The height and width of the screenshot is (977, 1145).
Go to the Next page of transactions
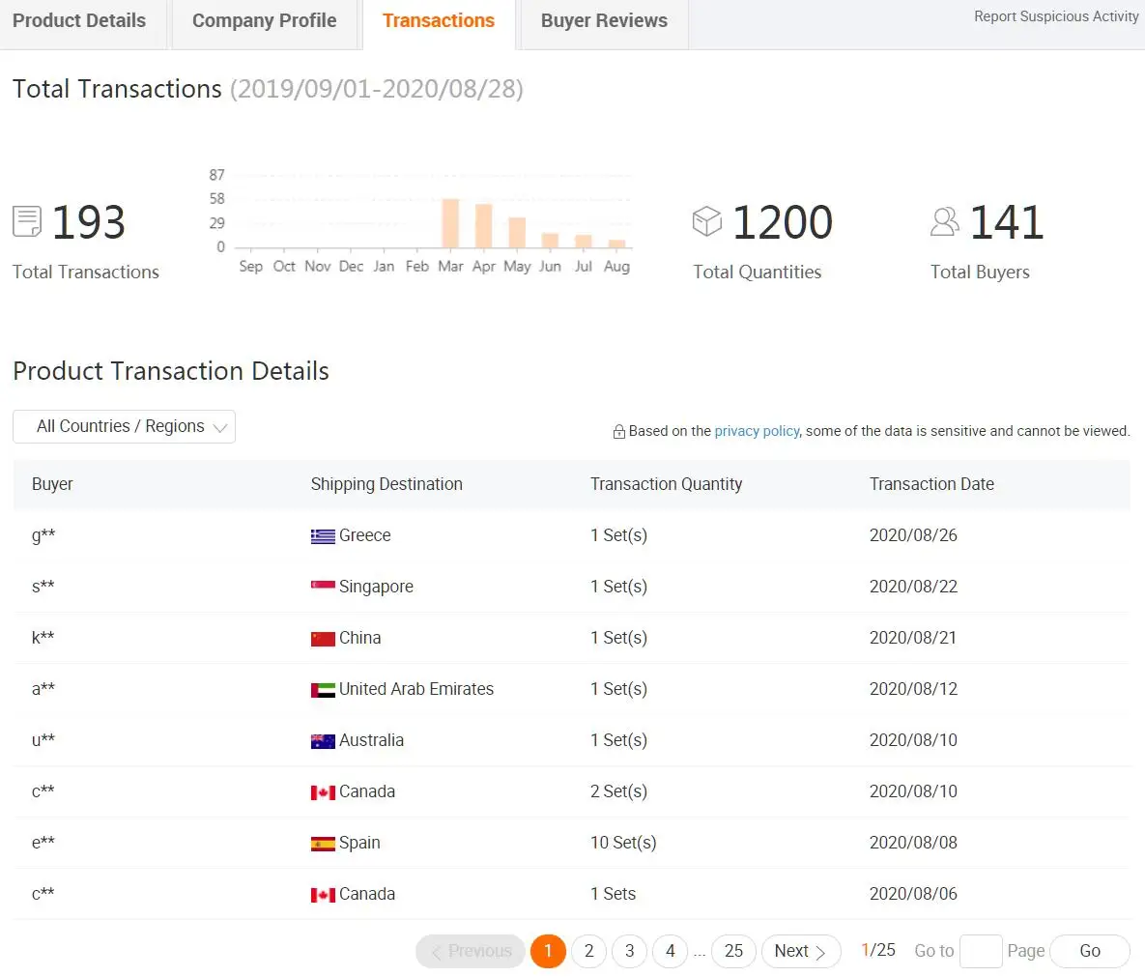tap(800, 951)
